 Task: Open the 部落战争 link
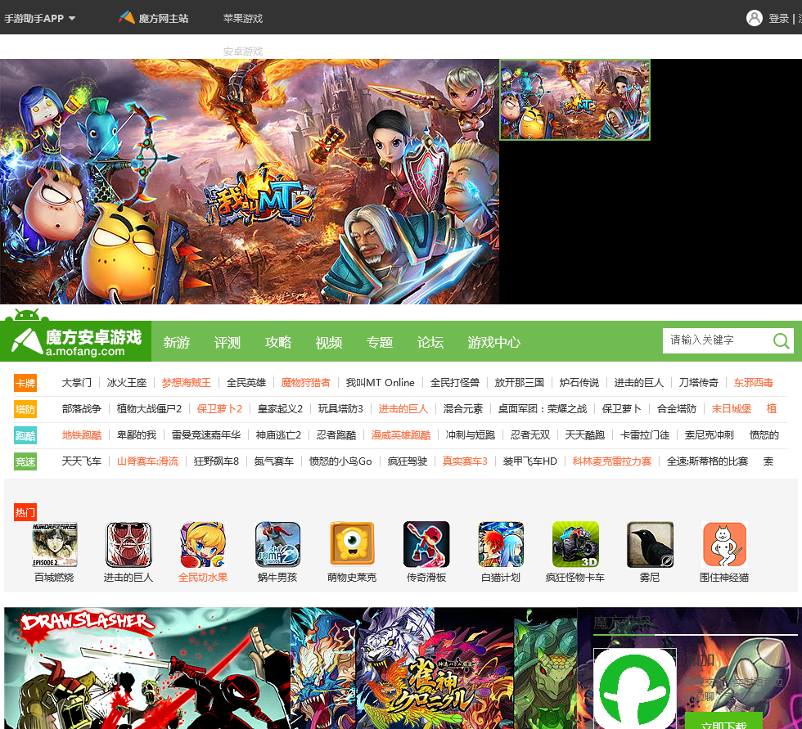pyautogui.click(x=82, y=408)
